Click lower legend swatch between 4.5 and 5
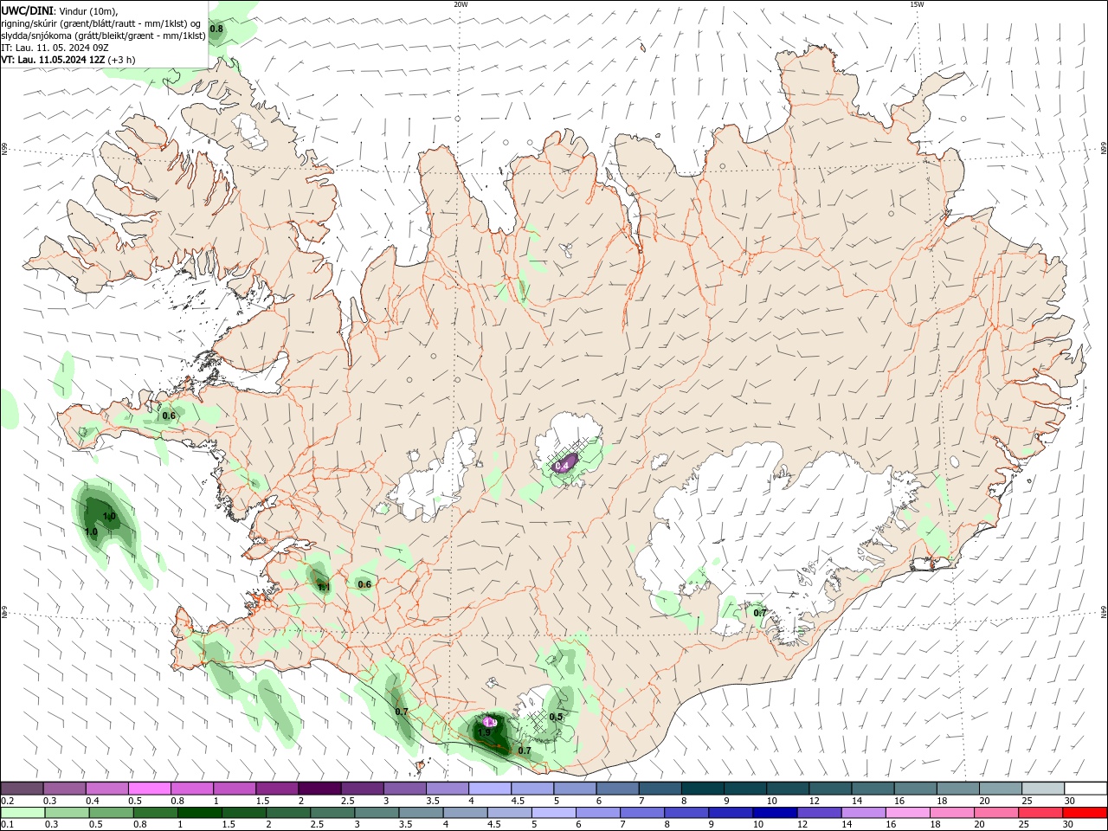This screenshot has width=1108, height=831. click(x=508, y=813)
